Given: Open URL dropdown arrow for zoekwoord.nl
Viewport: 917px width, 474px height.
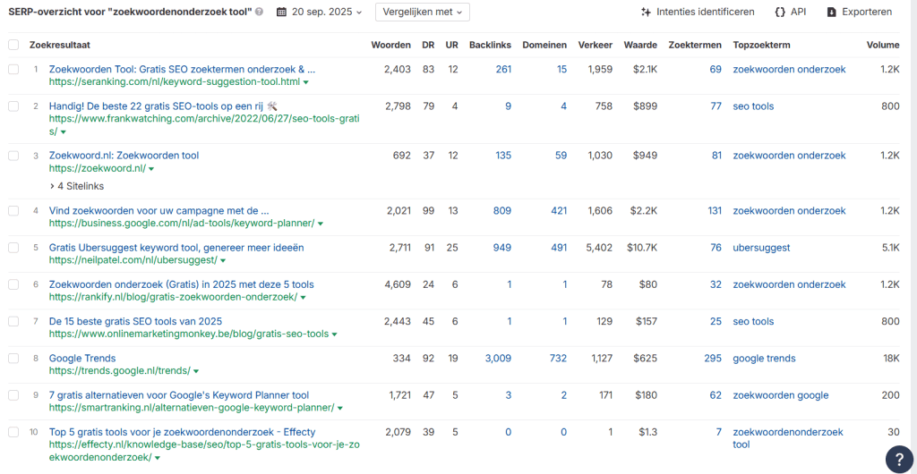Looking at the screenshot, I should pyautogui.click(x=152, y=169).
